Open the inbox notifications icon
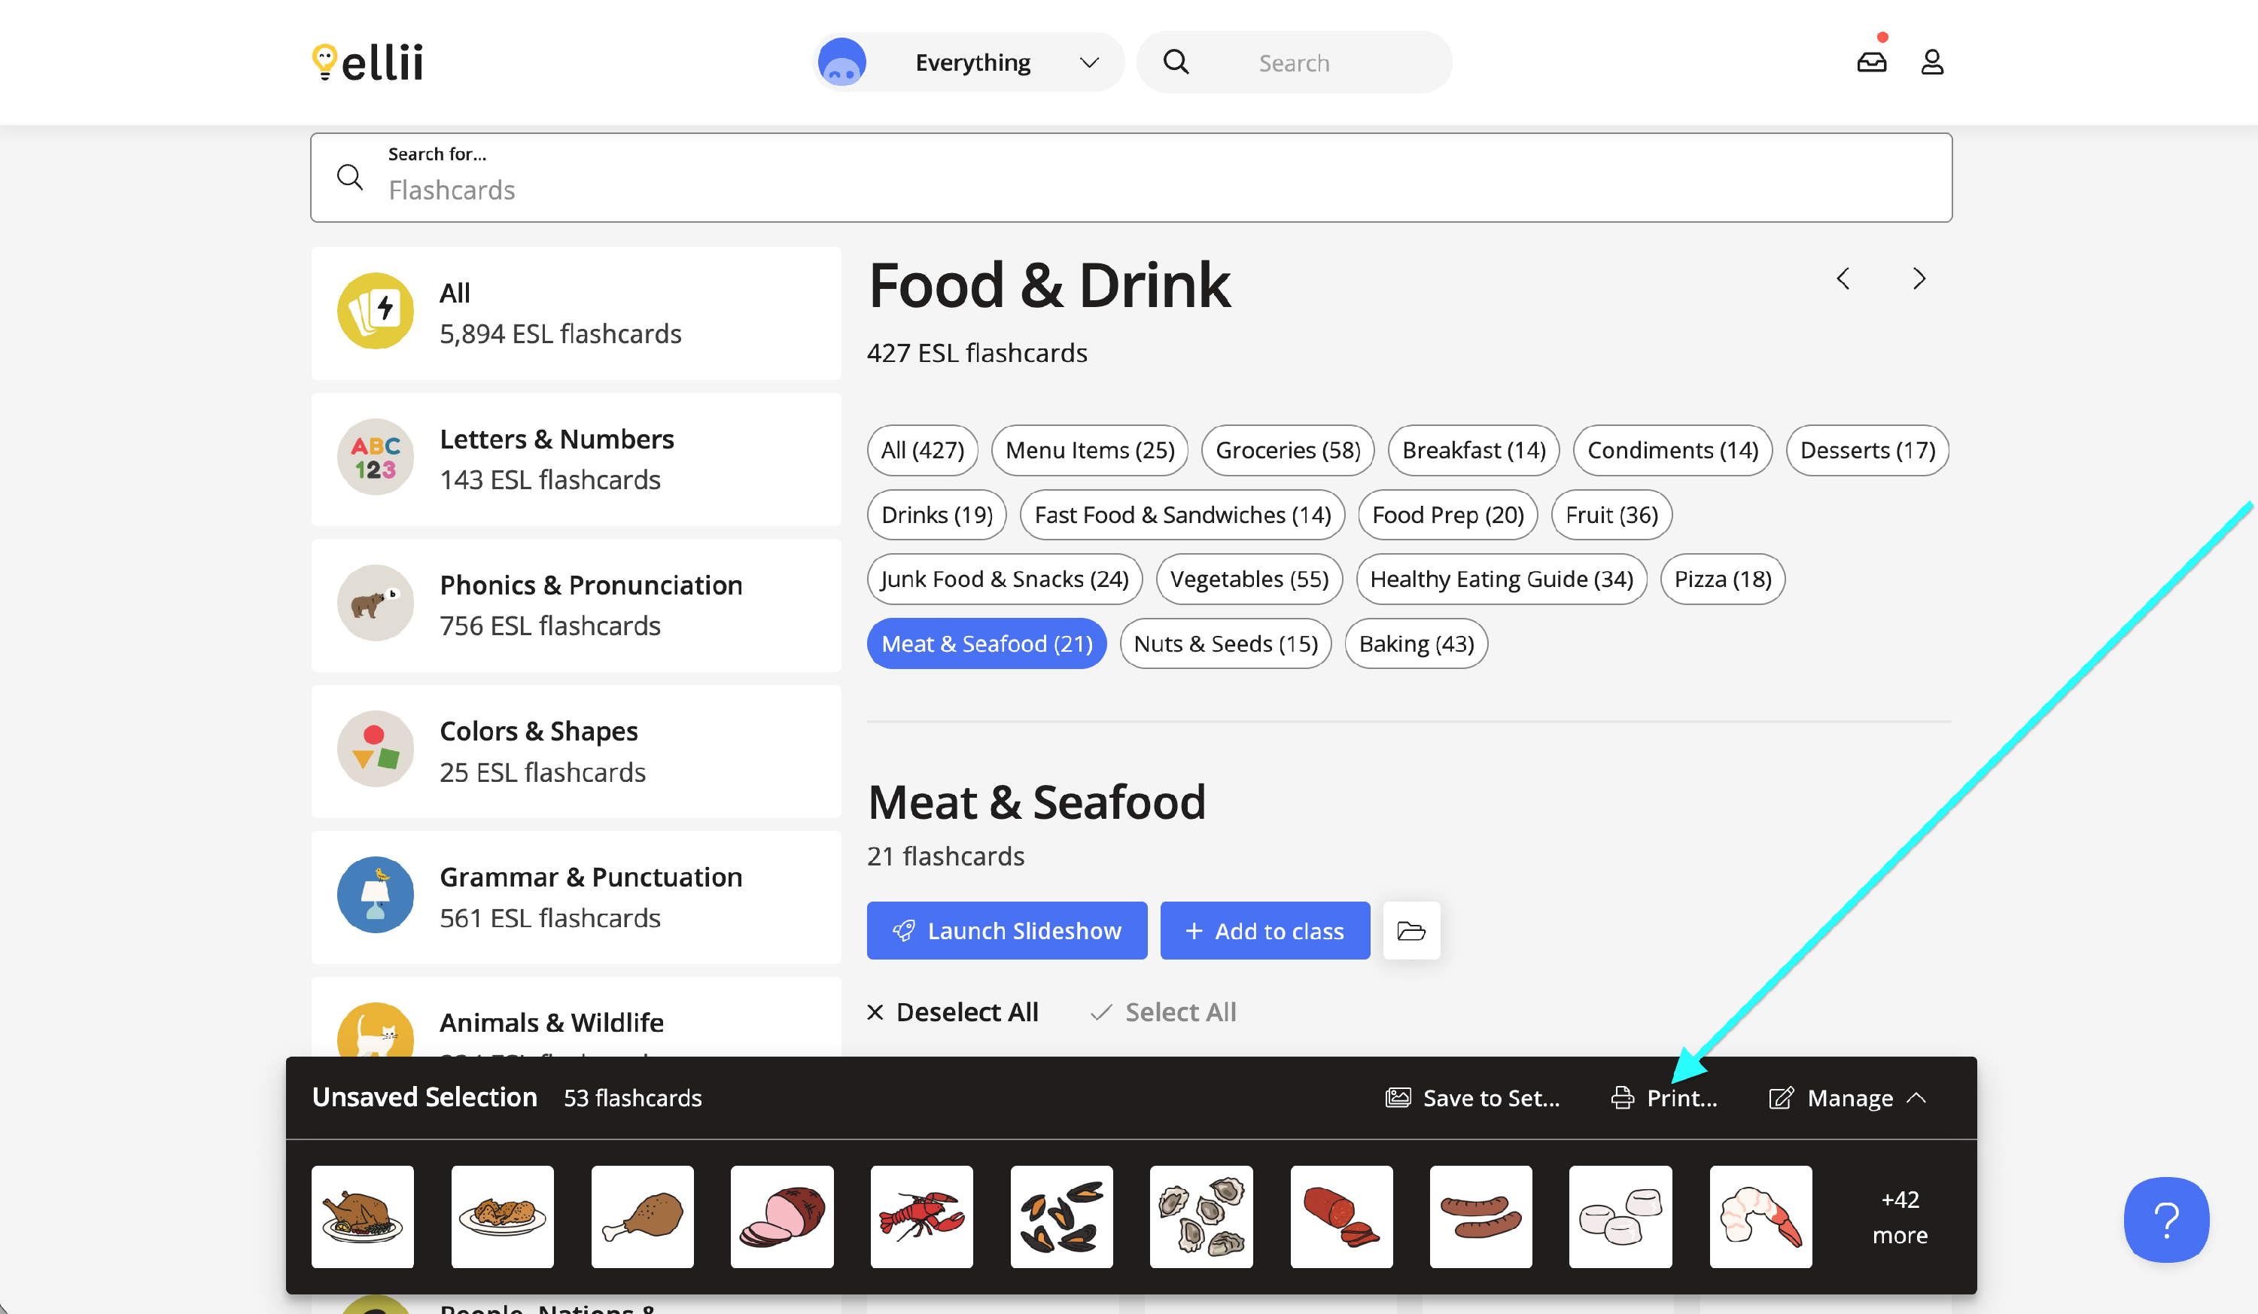 click(x=1871, y=62)
